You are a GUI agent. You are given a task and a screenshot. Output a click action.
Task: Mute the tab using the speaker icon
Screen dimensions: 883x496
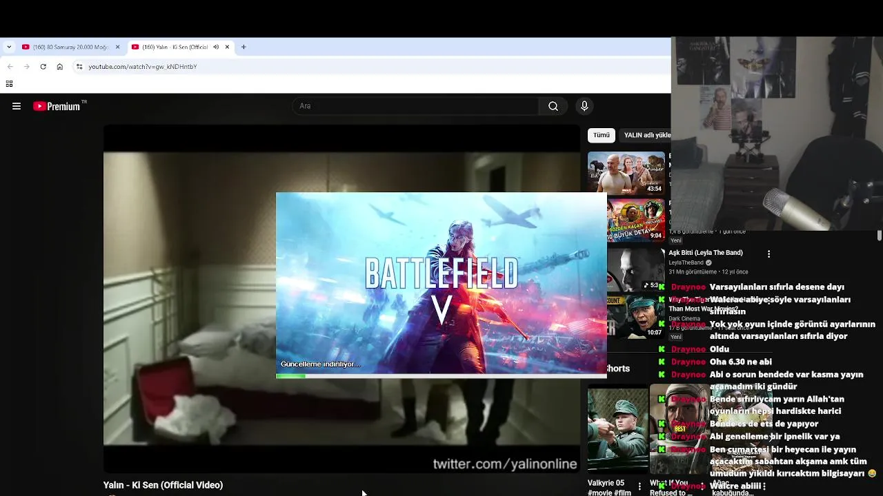216,47
